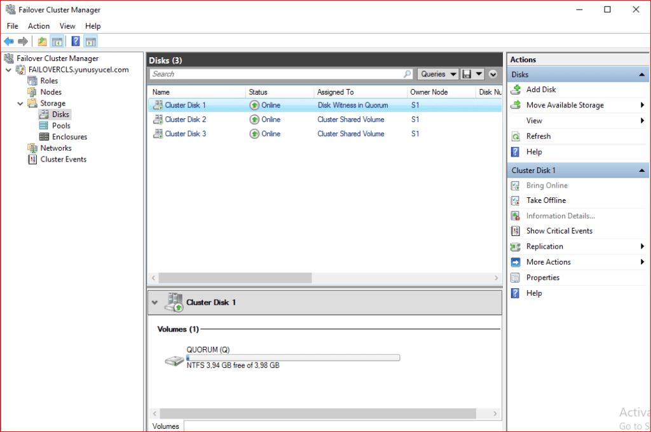Click the Replication icon

point(515,247)
